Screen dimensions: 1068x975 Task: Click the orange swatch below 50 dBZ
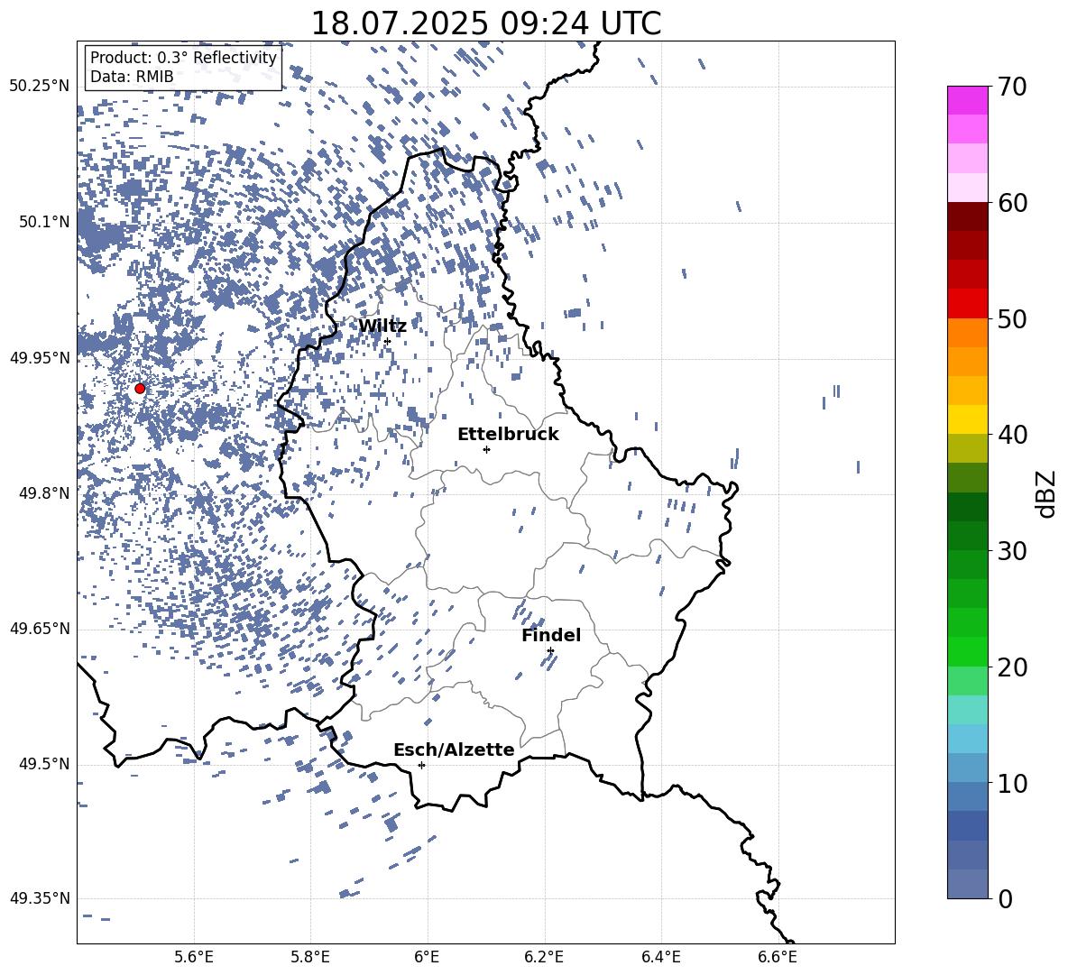coord(967,333)
